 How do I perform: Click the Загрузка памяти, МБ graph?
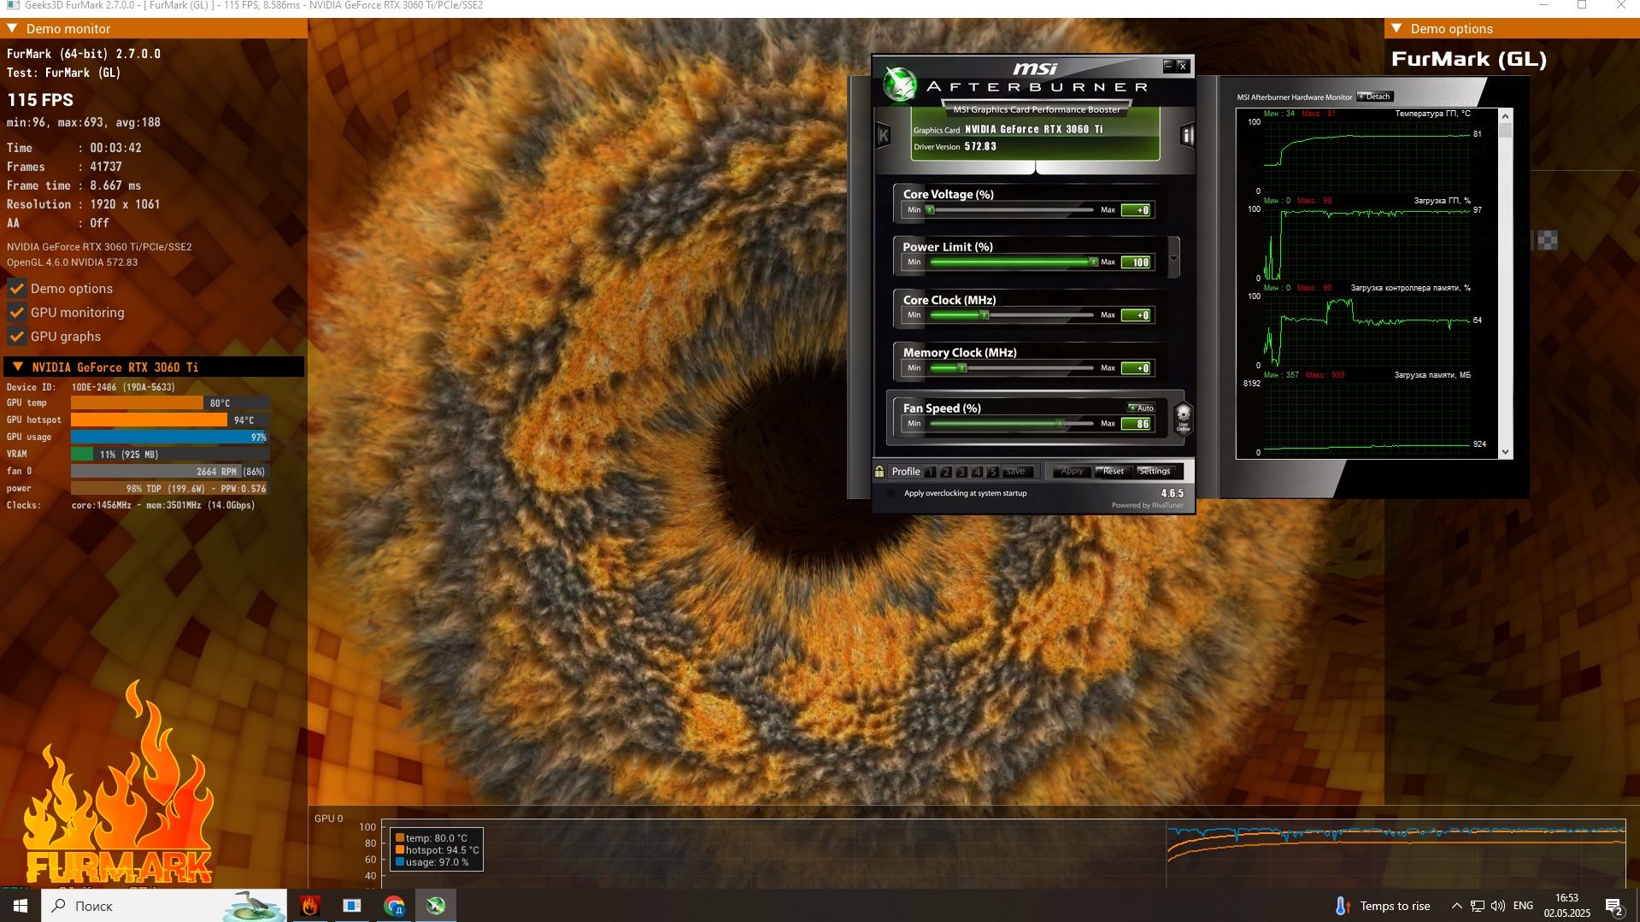[x=1367, y=417]
